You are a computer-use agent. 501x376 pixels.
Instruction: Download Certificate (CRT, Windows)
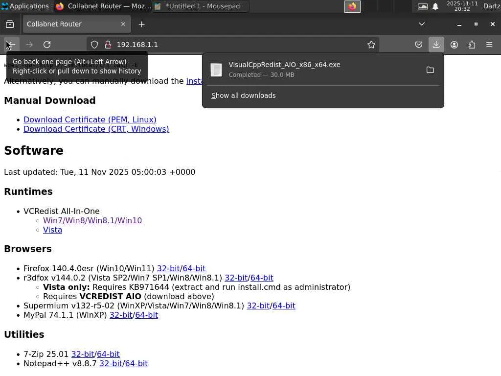(x=96, y=129)
